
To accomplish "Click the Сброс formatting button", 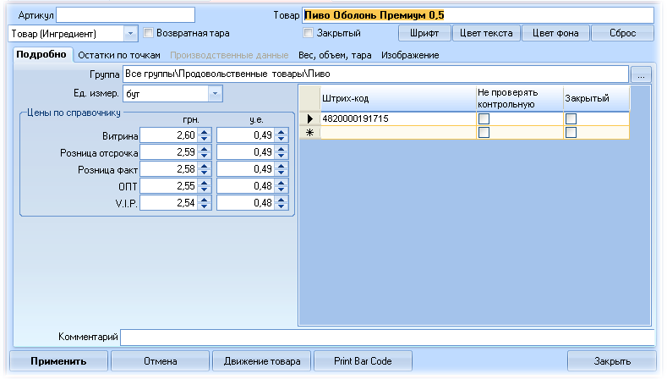I will [623, 33].
